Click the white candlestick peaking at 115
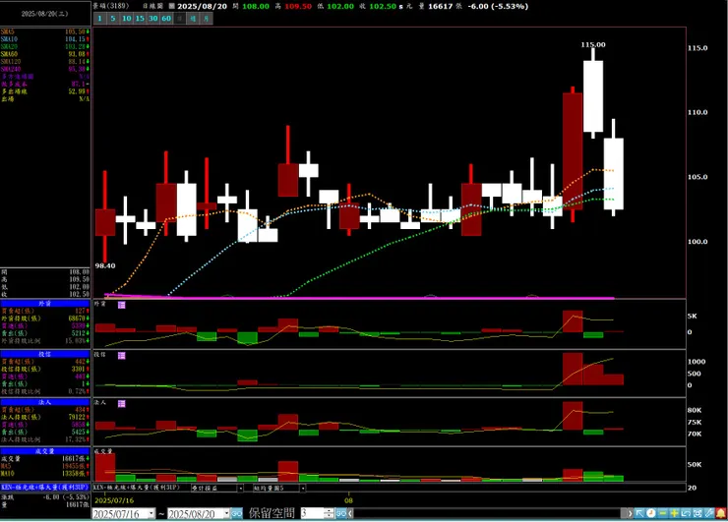This screenshot has height=522, width=728. 593,96
